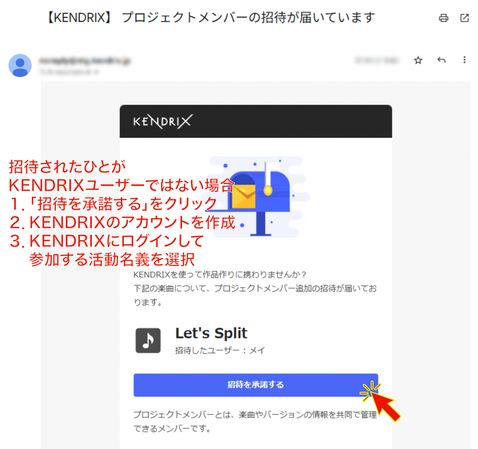This screenshot has width=478, height=449.
Task: Click the music note song icon
Action: point(148,341)
